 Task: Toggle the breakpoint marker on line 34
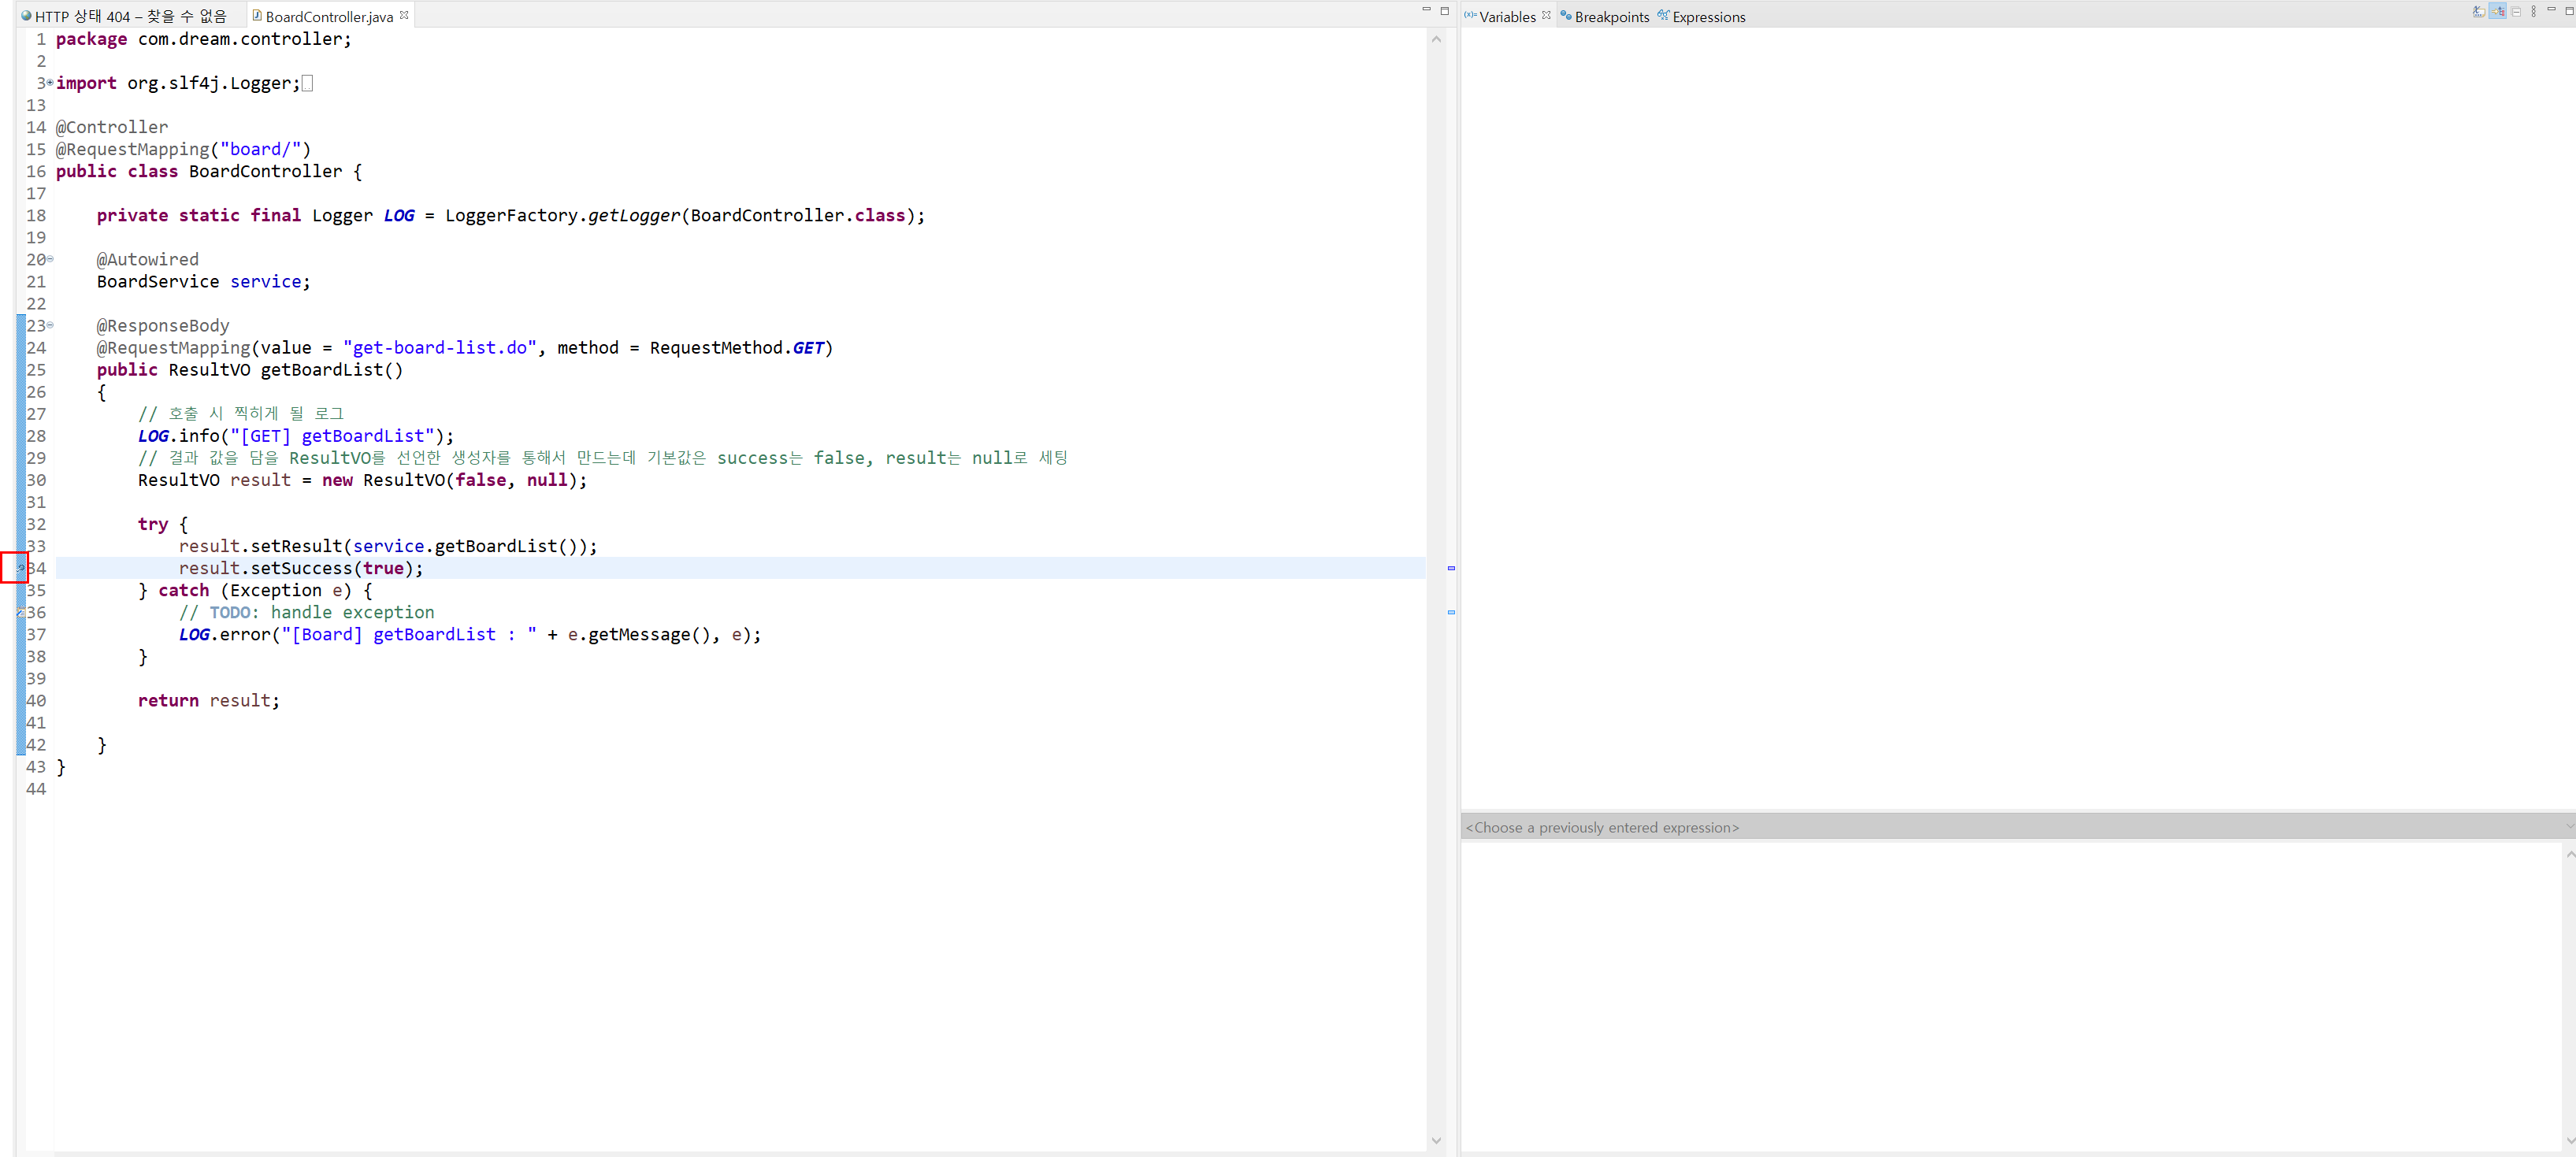coord(20,568)
